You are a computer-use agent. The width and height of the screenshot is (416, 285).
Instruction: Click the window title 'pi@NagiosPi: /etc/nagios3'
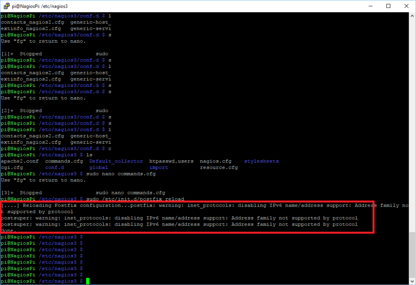39,6
